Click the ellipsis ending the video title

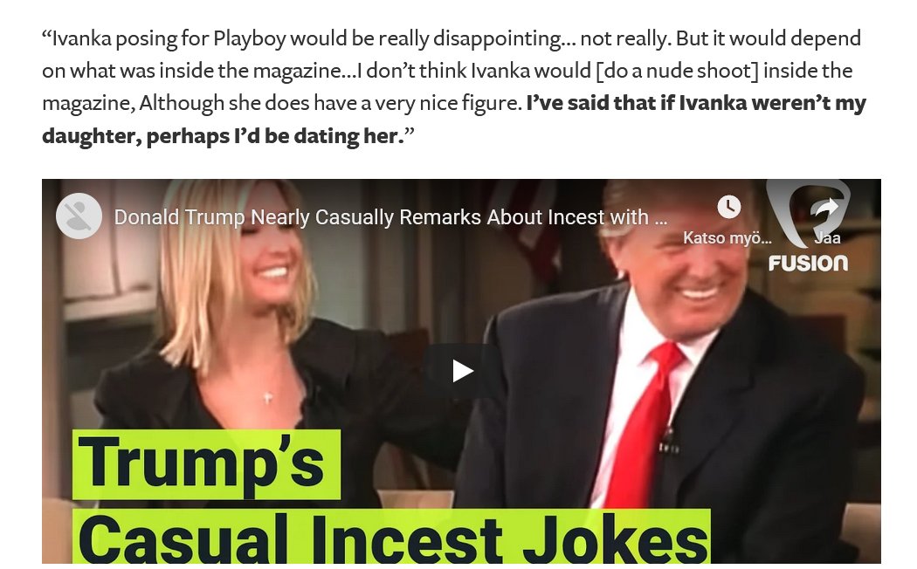(661, 218)
